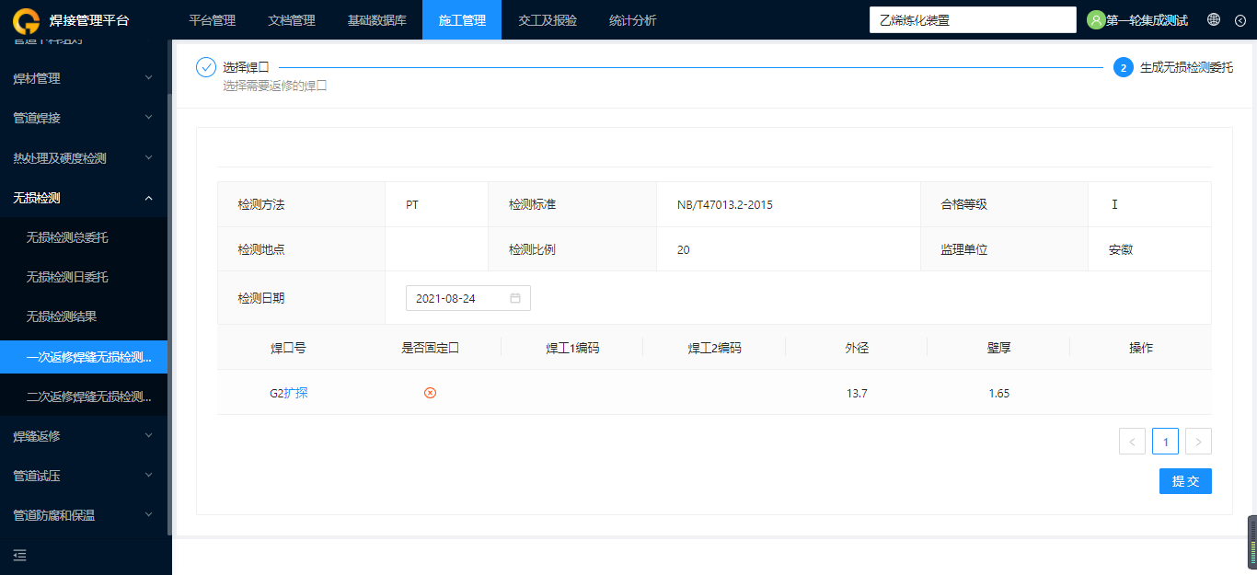Viewport: 1257px width, 575px height.
Task: Expand 焊材管理 menu
Action: (x=84, y=79)
